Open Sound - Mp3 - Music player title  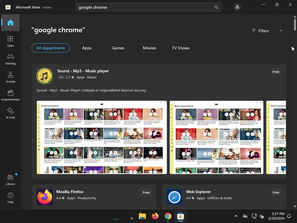point(83,71)
